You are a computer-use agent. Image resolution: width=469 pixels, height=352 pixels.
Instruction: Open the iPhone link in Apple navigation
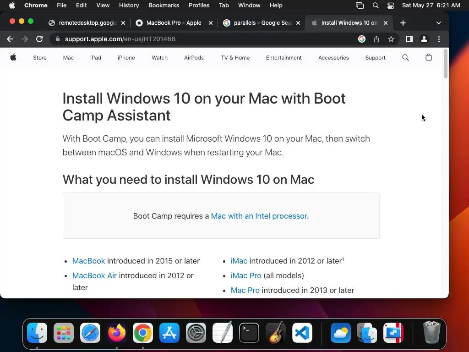pyautogui.click(x=126, y=58)
